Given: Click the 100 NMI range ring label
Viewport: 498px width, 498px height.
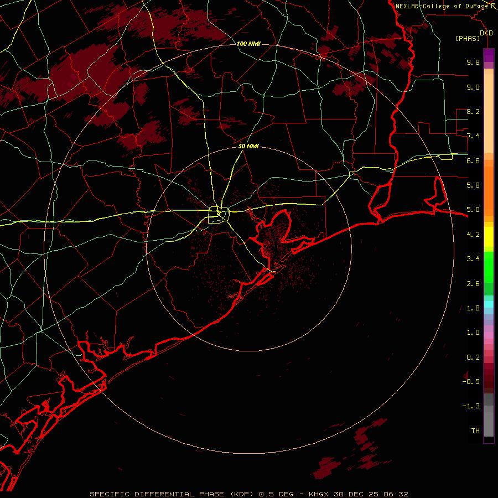Looking at the screenshot, I should click(x=248, y=44).
